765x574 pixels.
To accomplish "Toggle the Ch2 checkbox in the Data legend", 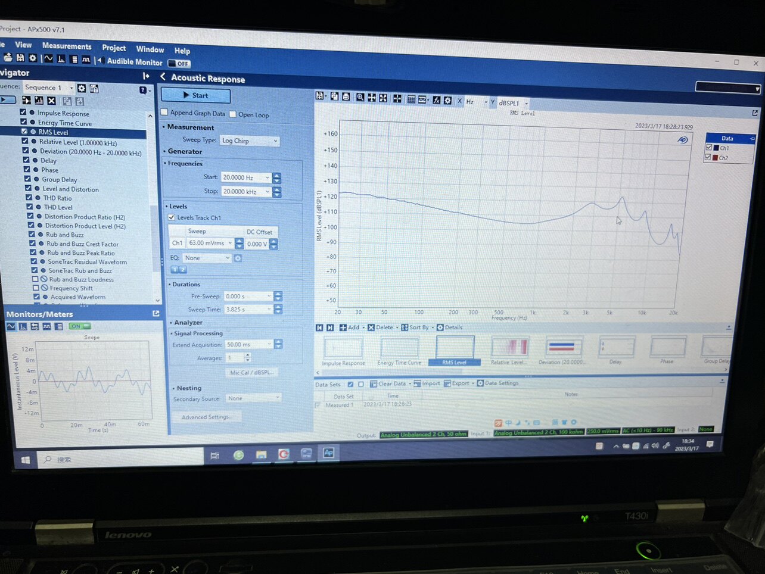I will point(709,157).
